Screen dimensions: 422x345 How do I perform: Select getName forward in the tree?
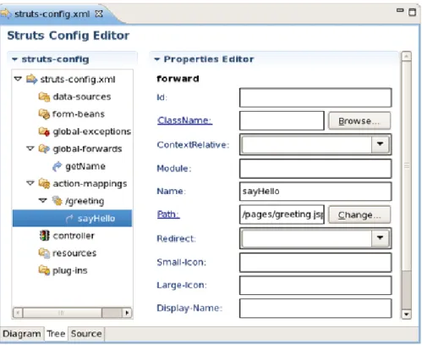(x=85, y=166)
